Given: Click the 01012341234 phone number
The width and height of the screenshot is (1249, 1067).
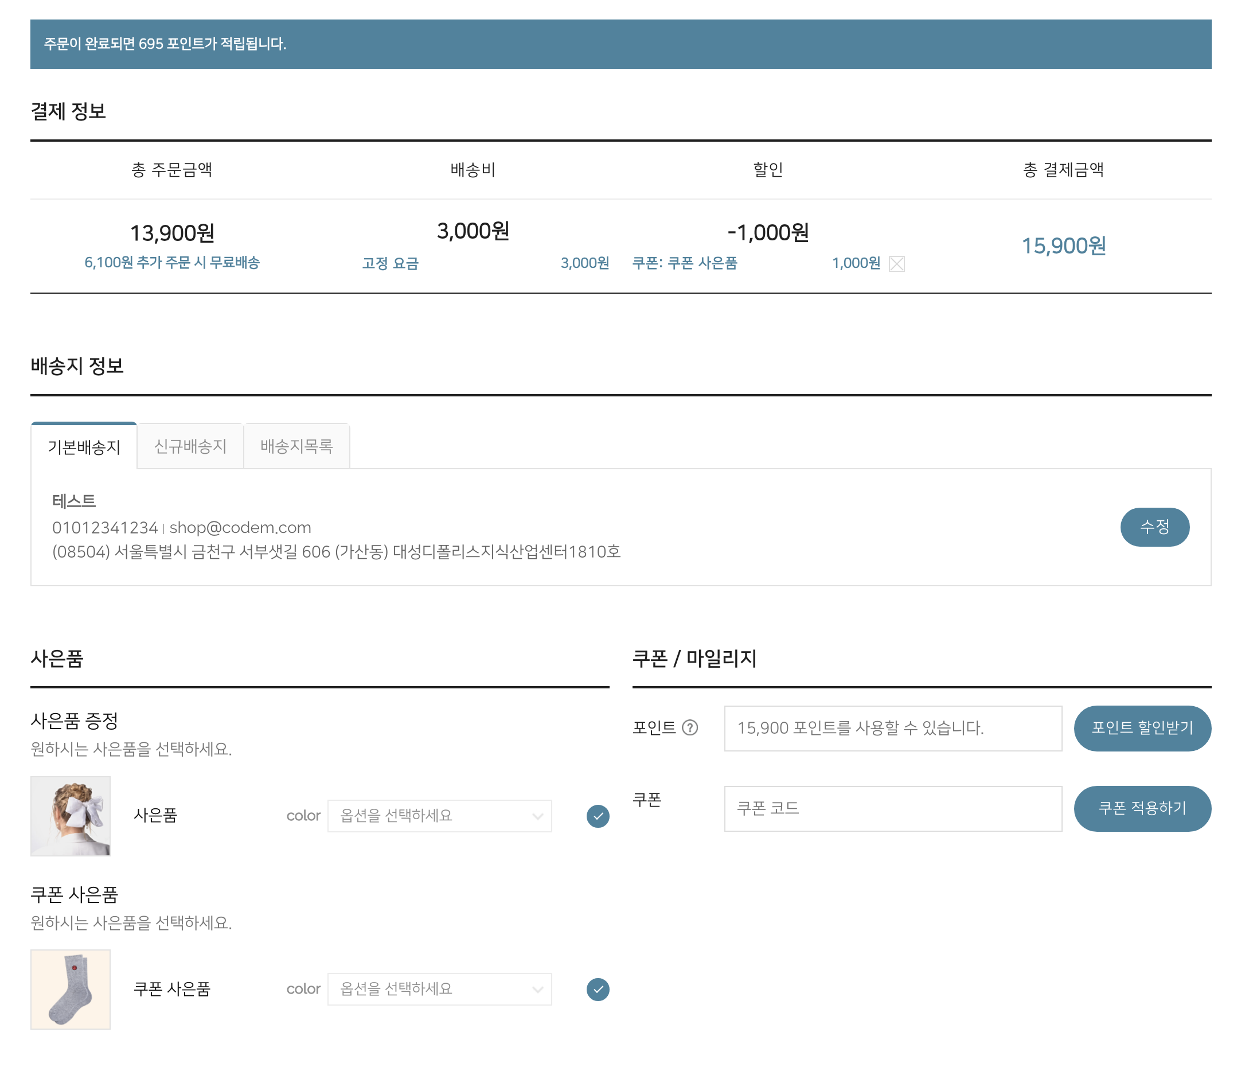Looking at the screenshot, I should point(105,528).
